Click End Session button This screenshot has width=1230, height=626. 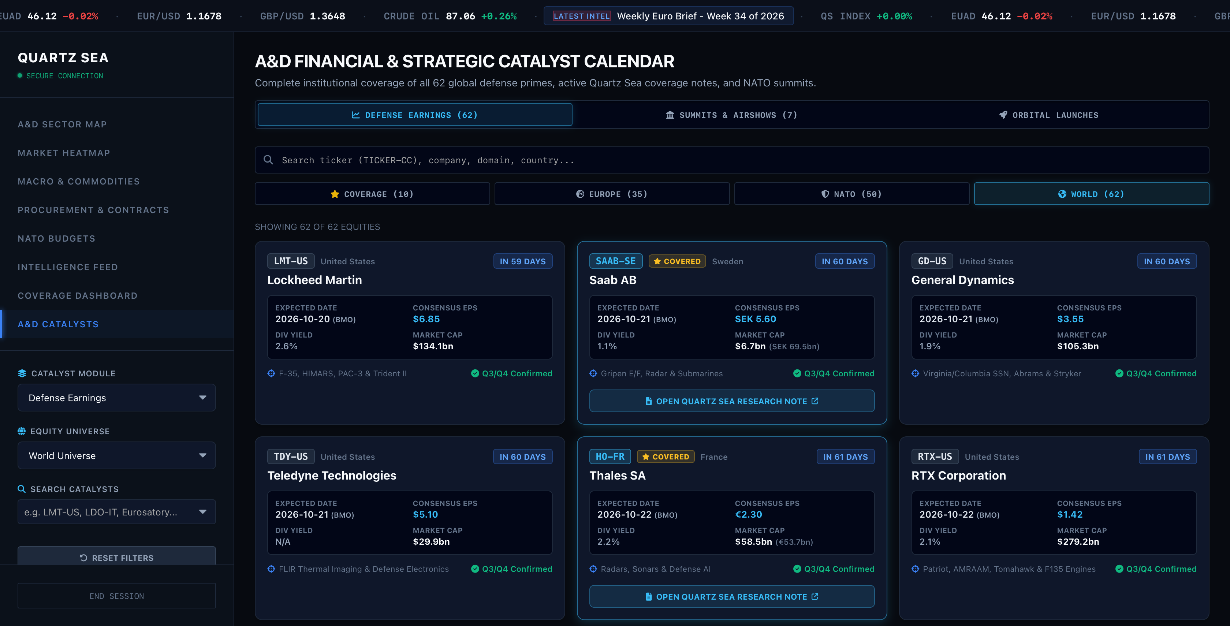116,596
